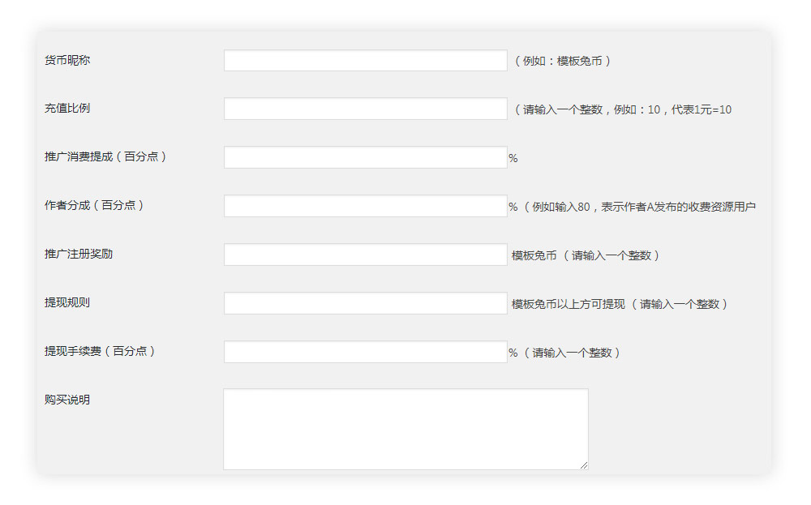Click the 货币昵称 input field
The width and height of the screenshot is (811, 505).
pos(365,59)
